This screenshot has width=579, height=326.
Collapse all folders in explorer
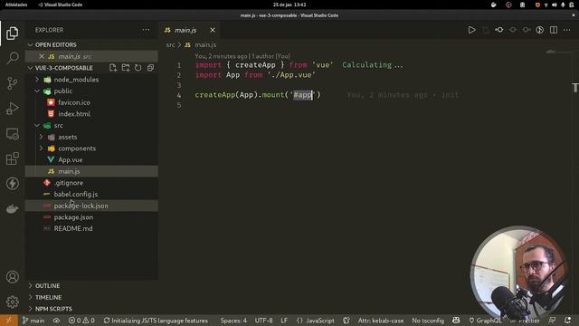coord(150,68)
